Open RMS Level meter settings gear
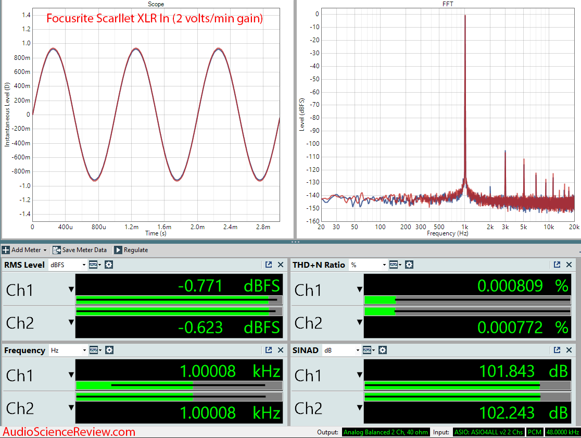The height and width of the screenshot is (438, 581). (x=109, y=265)
